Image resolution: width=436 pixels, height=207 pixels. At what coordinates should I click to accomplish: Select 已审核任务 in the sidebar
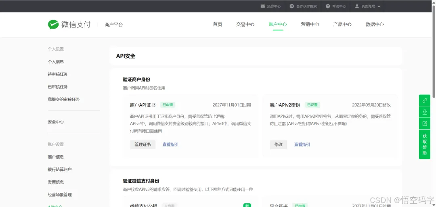tap(58, 87)
